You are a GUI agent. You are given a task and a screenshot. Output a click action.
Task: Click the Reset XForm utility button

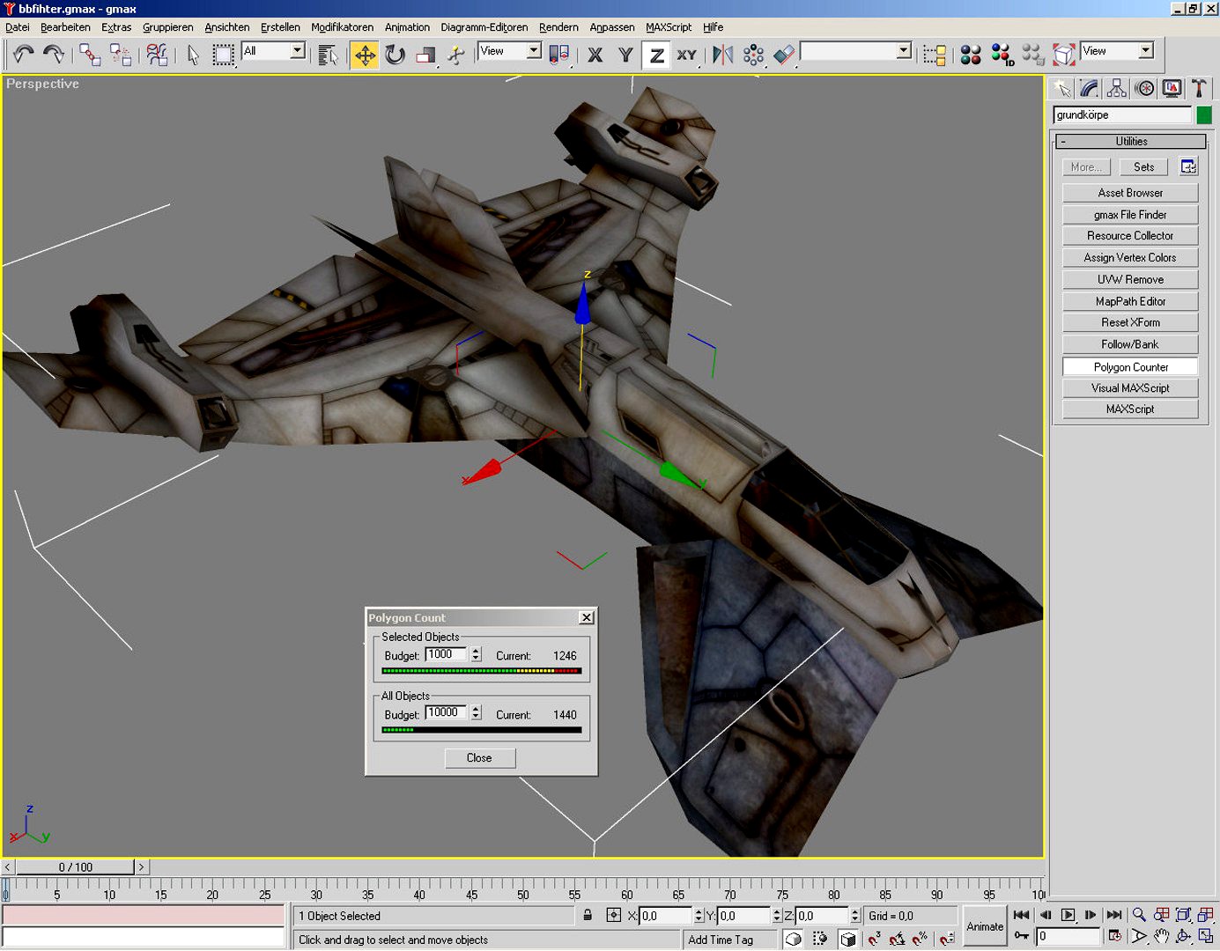(1130, 322)
